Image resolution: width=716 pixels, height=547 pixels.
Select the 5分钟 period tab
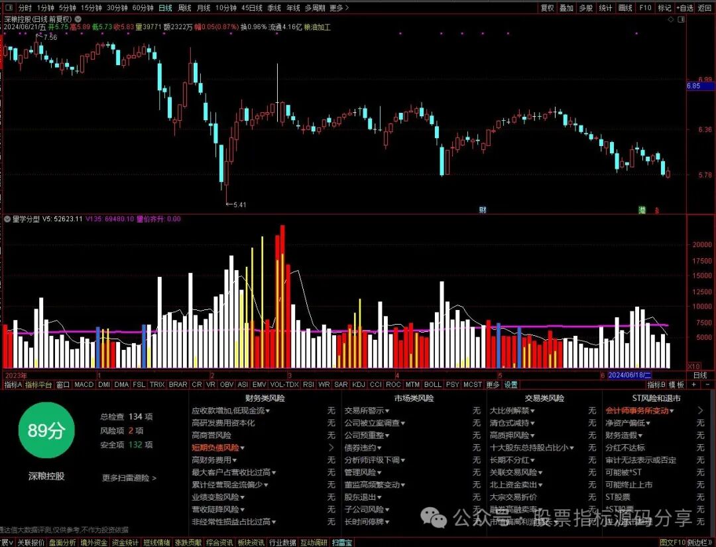pos(67,8)
